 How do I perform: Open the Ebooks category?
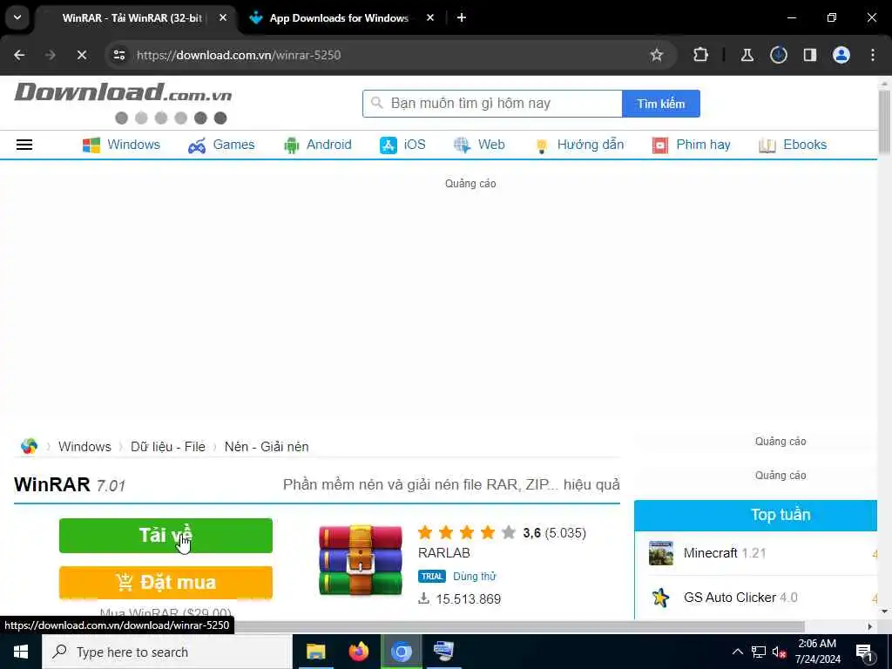793,145
